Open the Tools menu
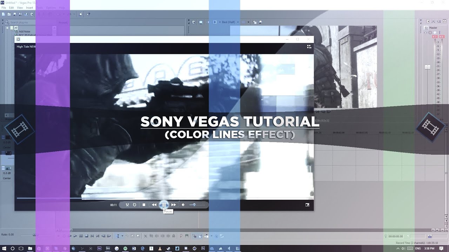This screenshot has width=449, height=252. click(x=40, y=8)
